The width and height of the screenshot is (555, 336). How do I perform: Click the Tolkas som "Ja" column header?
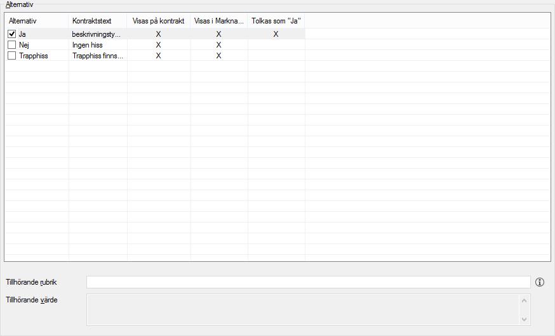coord(276,21)
